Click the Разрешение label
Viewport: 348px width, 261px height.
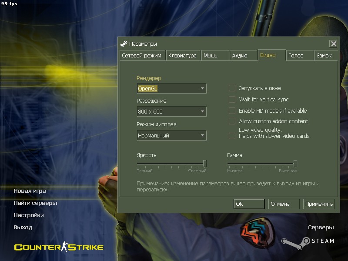click(x=151, y=101)
